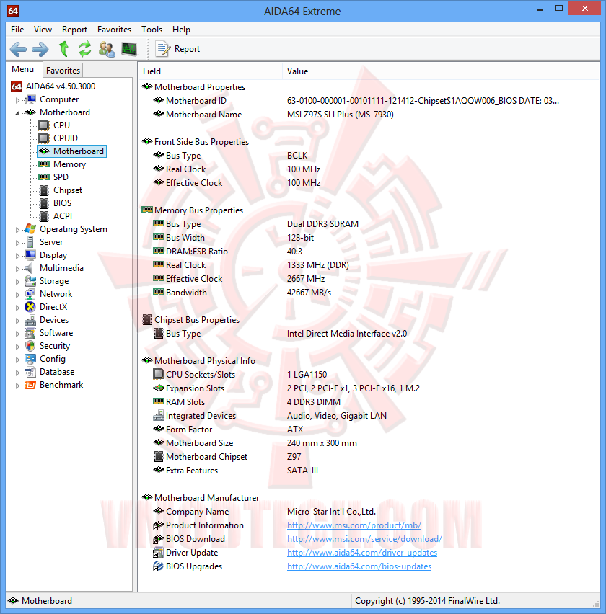This screenshot has width=606, height=614.
Task: Click the Report button in toolbar
Action: click(x=178, y=49)
